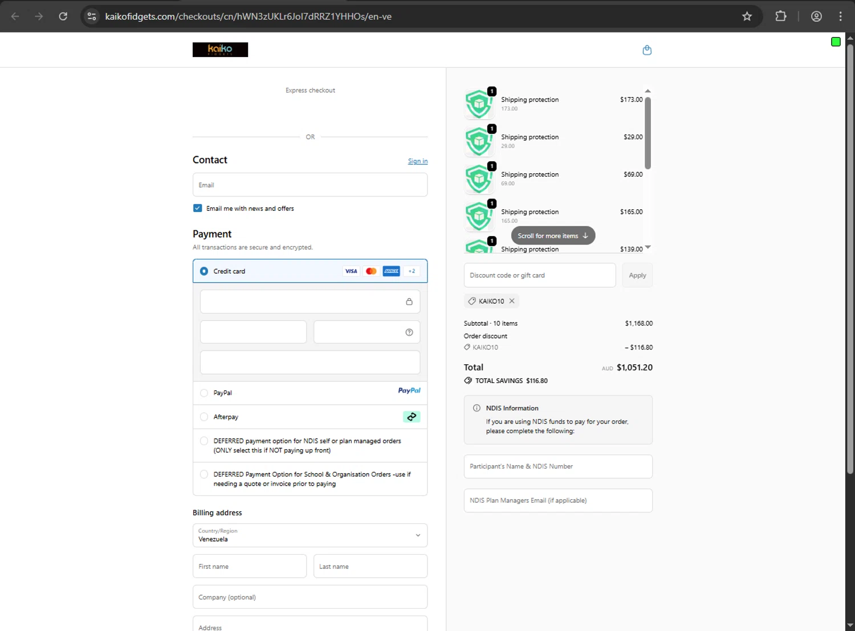Screen dimensions: 855x631
Task: Click the total amount $1,051.20
Action: pos(634,368)
